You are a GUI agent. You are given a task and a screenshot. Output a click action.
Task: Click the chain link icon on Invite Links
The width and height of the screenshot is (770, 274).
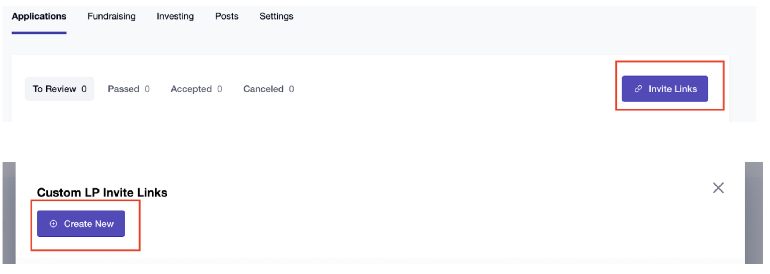[x=638, y=89]
